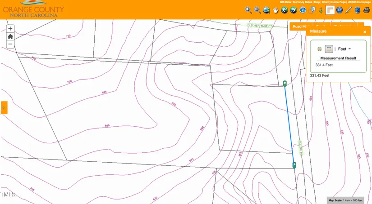
Task: Select the Zoom In magnifier tool
Action: [248, 10]
